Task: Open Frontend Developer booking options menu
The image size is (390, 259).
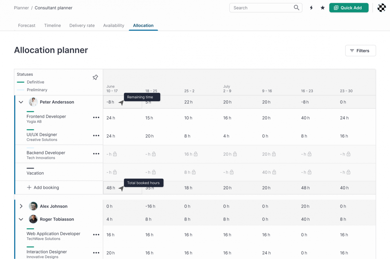Action: [x=96, y=118]
